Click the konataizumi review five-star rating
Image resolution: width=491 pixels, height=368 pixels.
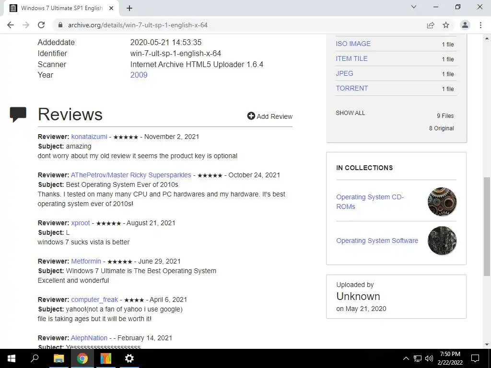[x=126, y=137]
